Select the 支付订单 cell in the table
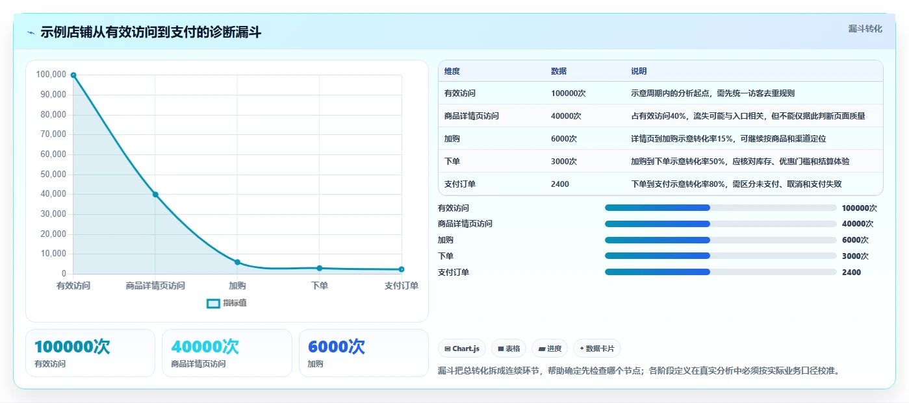Screen dimensions: 909x403 point(460,184)
